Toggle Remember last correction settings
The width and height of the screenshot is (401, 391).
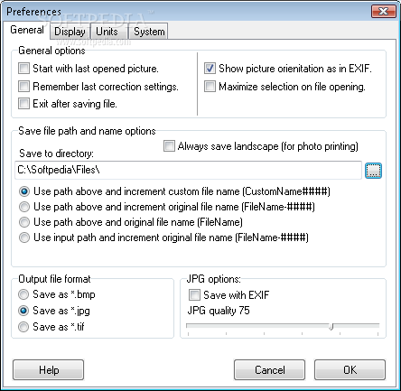coord(23,87)
